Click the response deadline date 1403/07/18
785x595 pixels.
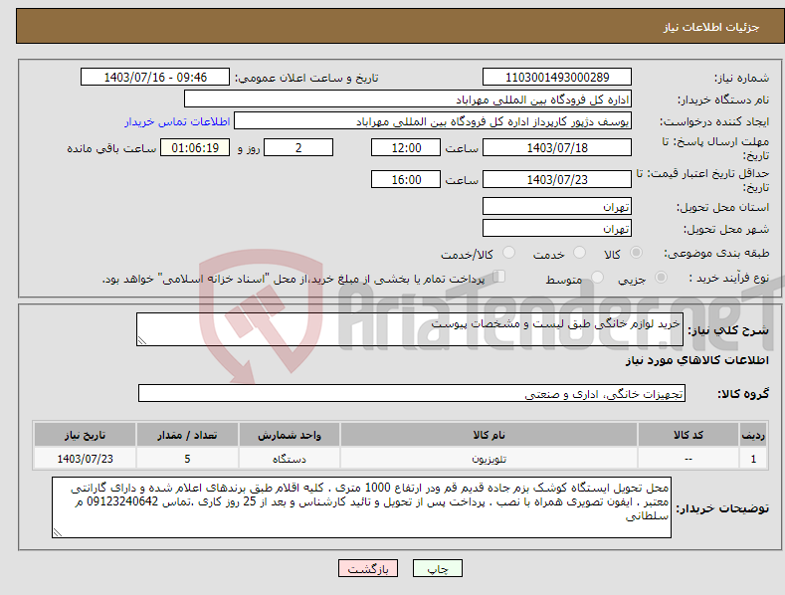pos(557,147)
